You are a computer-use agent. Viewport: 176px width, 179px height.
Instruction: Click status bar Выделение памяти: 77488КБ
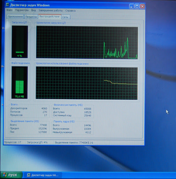pos(73,143)
